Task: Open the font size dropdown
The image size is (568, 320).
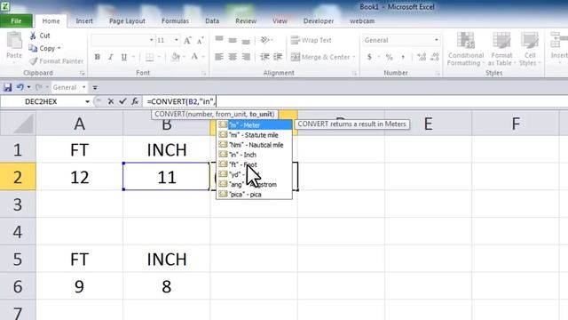Action: pyautogui.click(x=177, y=40)
